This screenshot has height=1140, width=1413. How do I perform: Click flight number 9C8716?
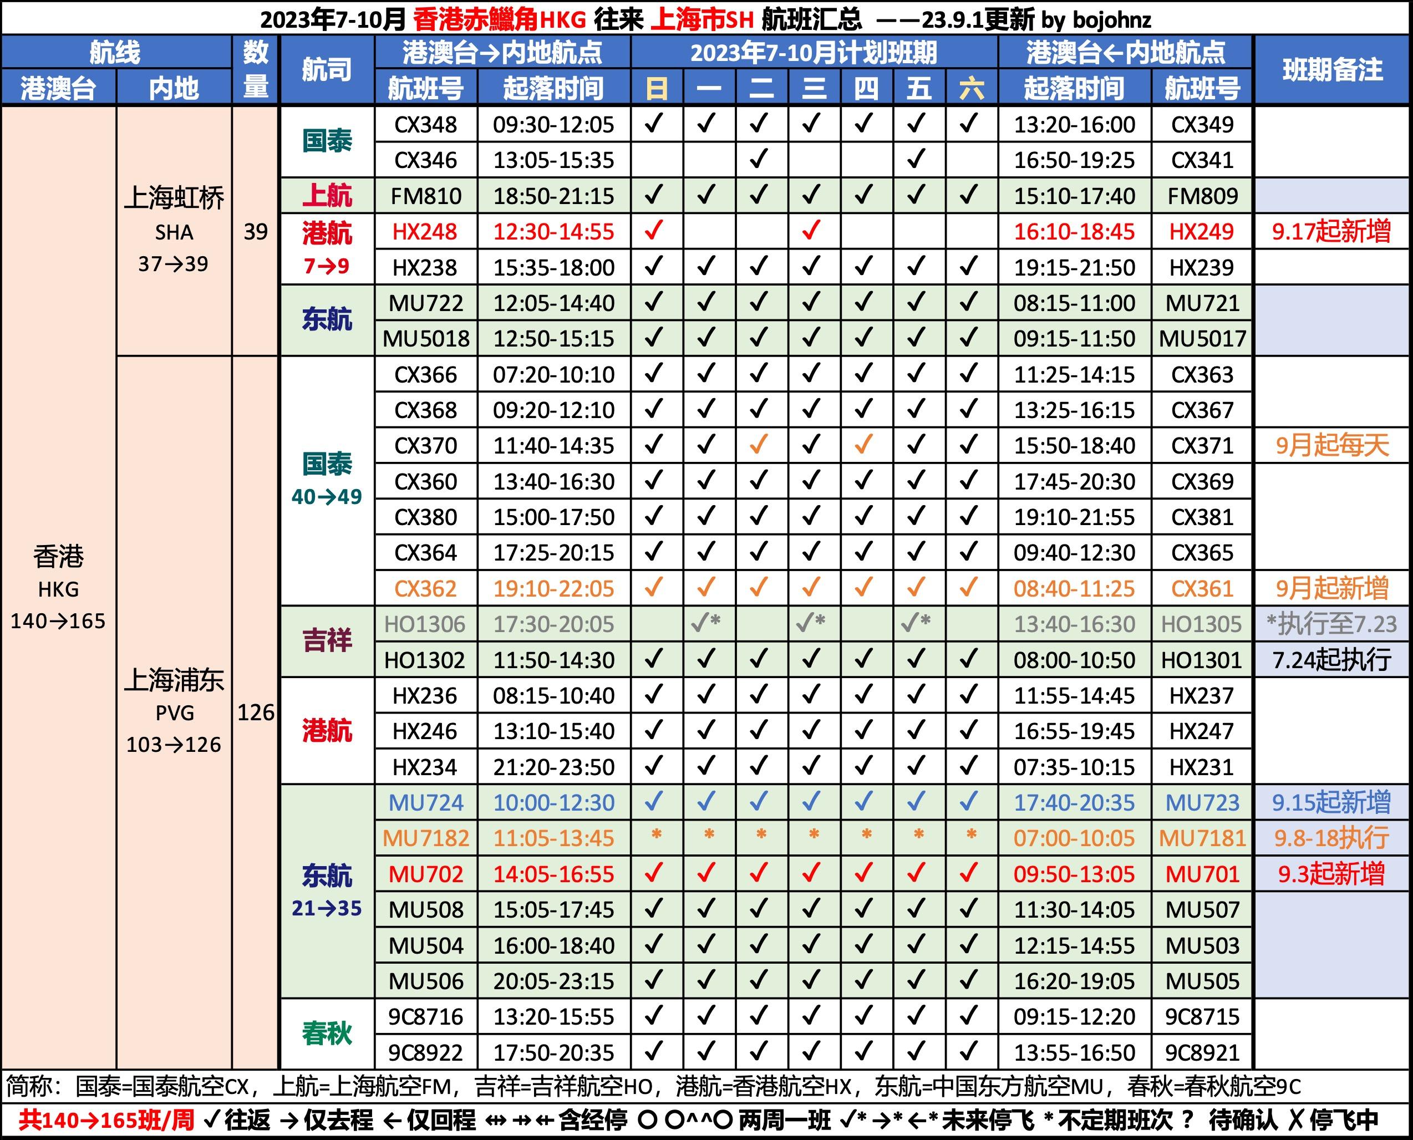pos(425,1016)
